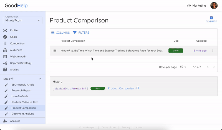Click the green done badge in table row
Screen dimensions: 222x130
pyautogui.click(x=176, y=51)
